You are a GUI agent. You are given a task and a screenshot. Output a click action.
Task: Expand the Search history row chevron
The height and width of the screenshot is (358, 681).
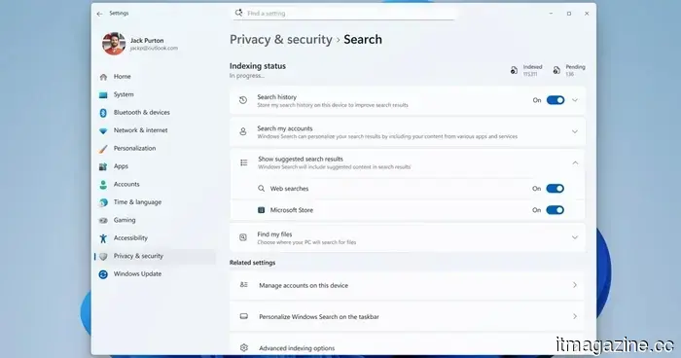pyautogui.click(x=575, y=100)
